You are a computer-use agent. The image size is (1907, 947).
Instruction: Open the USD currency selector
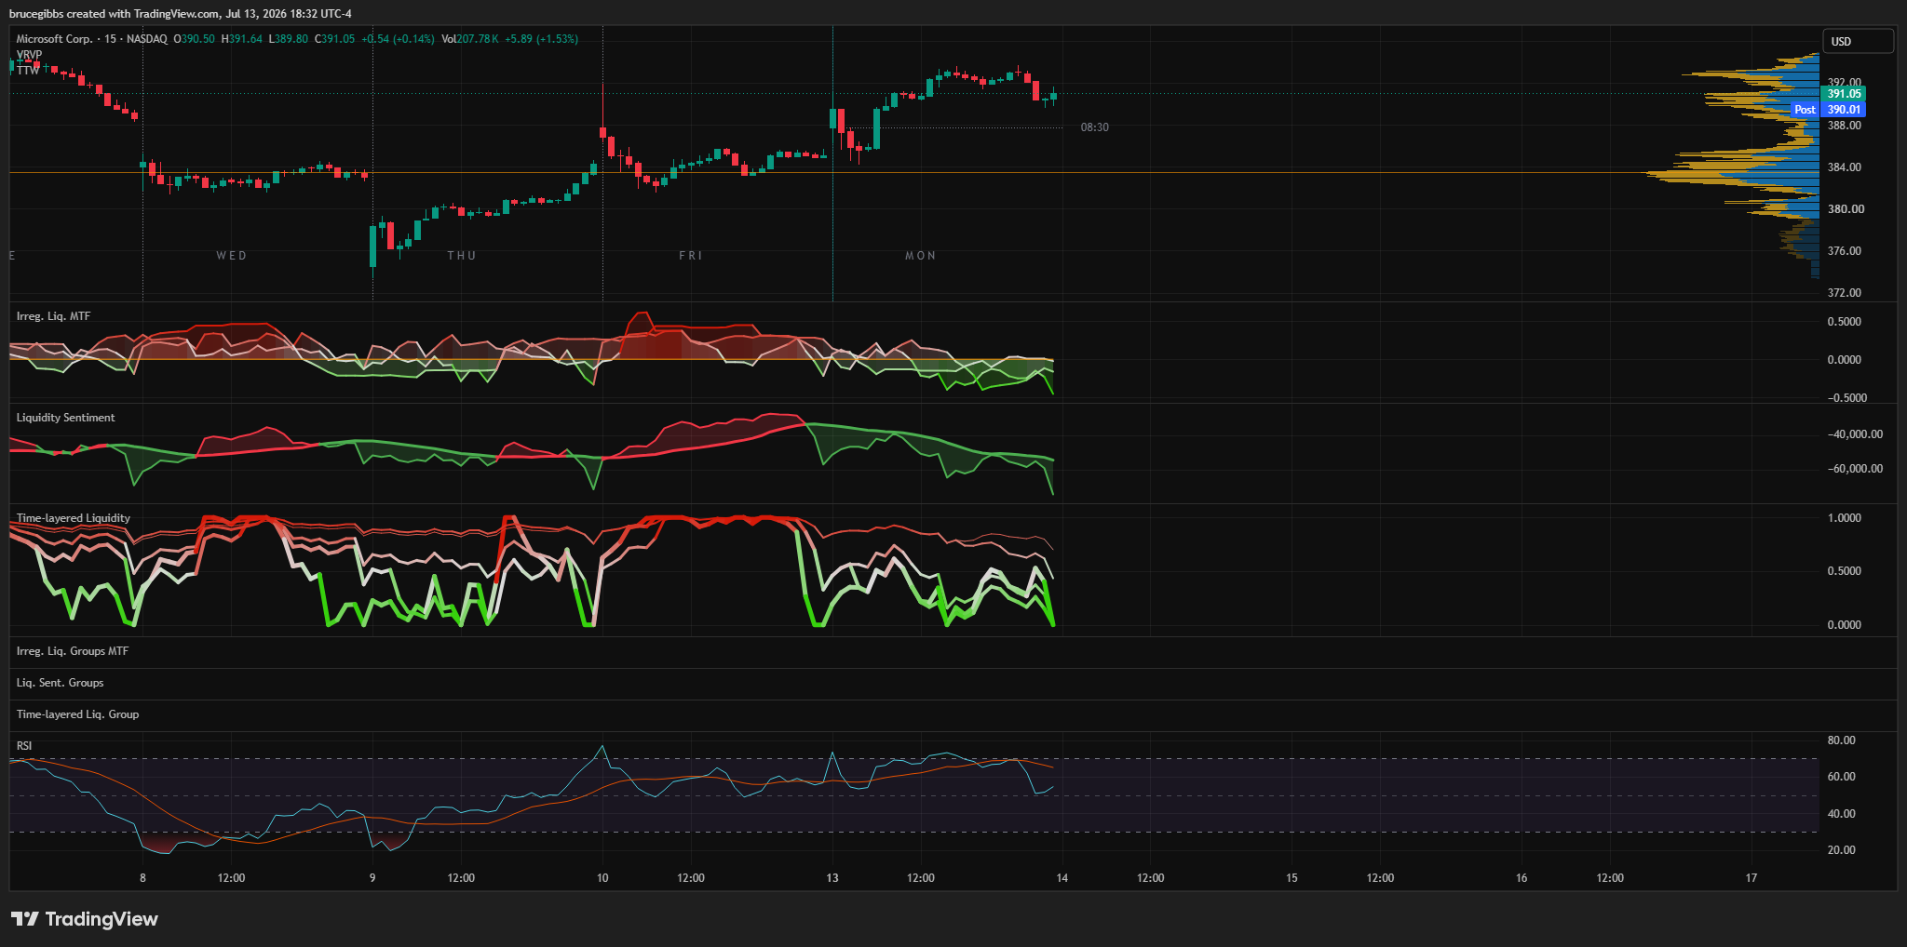[1858, 41]
